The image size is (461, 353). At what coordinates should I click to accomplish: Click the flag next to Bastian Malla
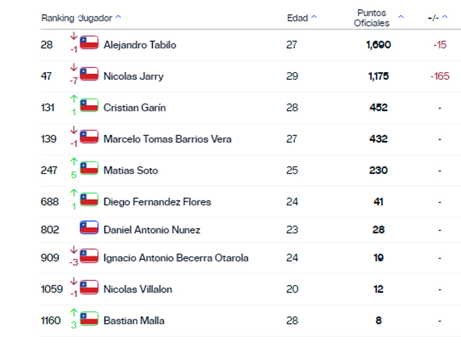(x=89, y=319)
